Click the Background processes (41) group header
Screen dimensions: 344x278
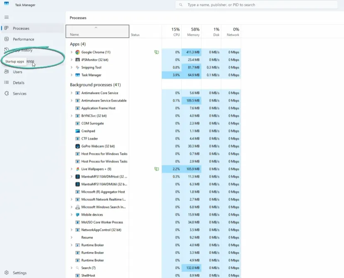click(95, 85)
